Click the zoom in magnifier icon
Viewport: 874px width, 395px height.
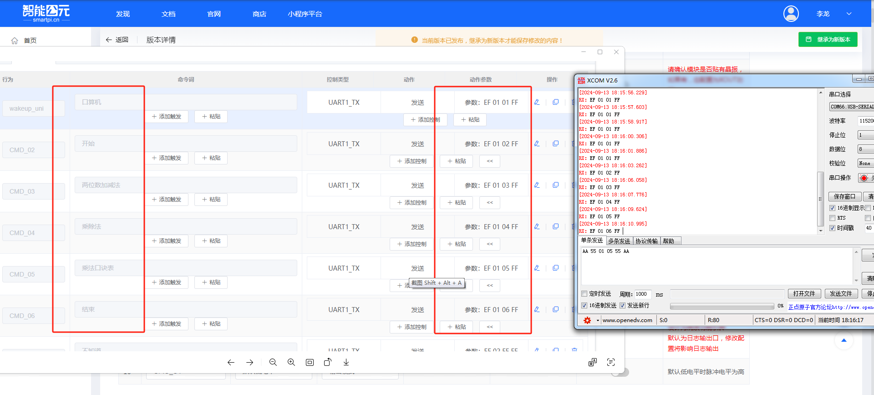click(291, 362)
